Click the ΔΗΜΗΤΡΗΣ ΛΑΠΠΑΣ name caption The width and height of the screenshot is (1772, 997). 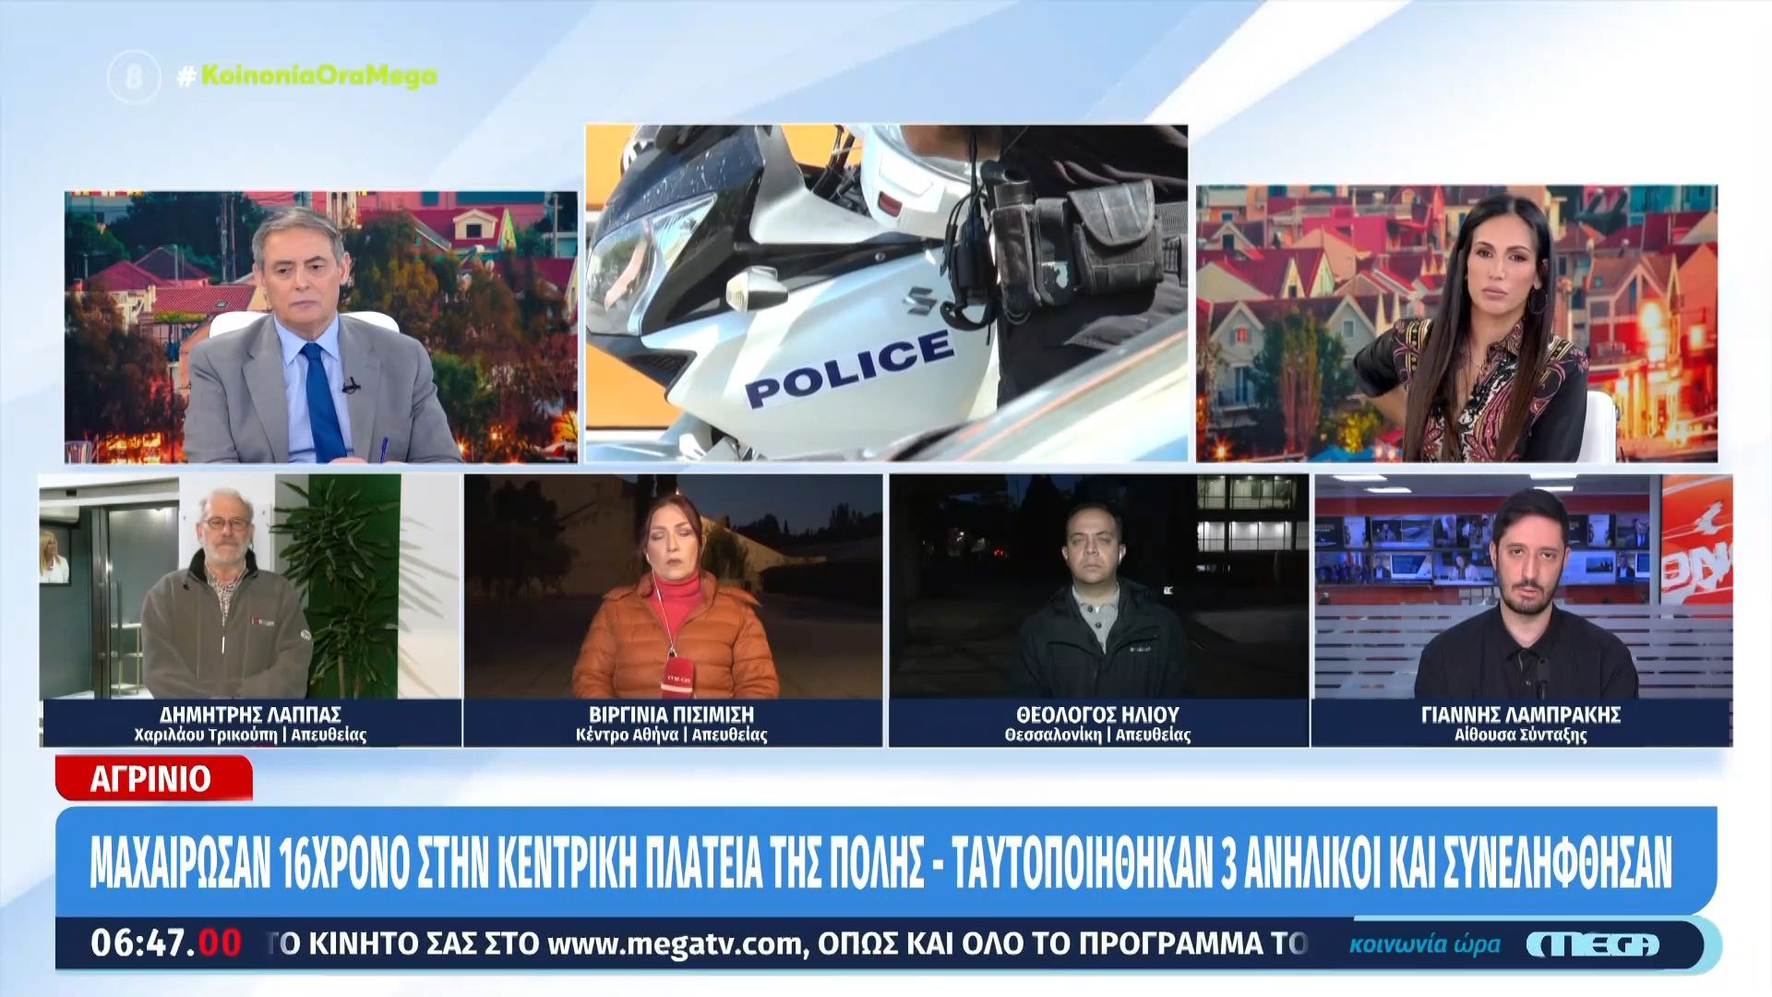251,715
